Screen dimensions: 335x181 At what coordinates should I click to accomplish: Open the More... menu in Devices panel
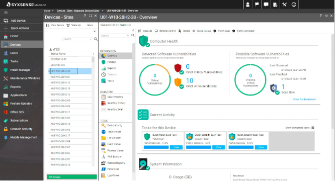point(91,25)
